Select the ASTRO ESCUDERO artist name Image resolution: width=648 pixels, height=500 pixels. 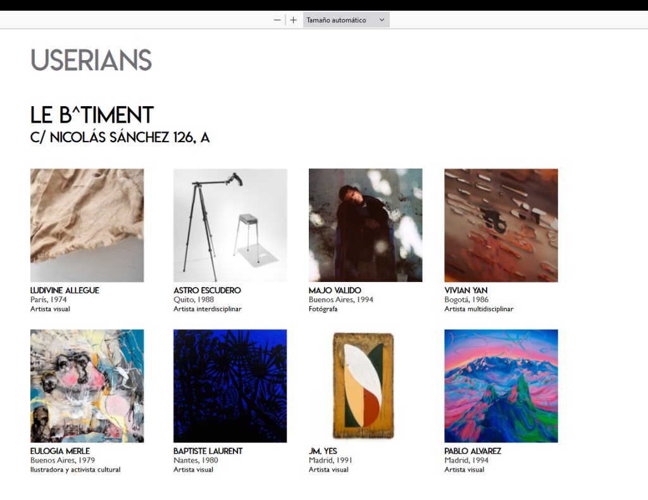pyautogui.click(x=207, y=290)
